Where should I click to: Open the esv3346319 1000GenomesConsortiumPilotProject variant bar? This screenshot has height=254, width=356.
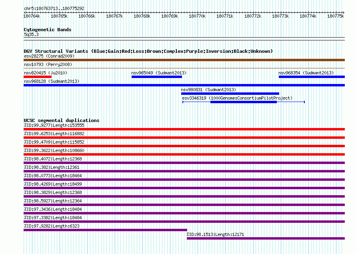[243, 102]
